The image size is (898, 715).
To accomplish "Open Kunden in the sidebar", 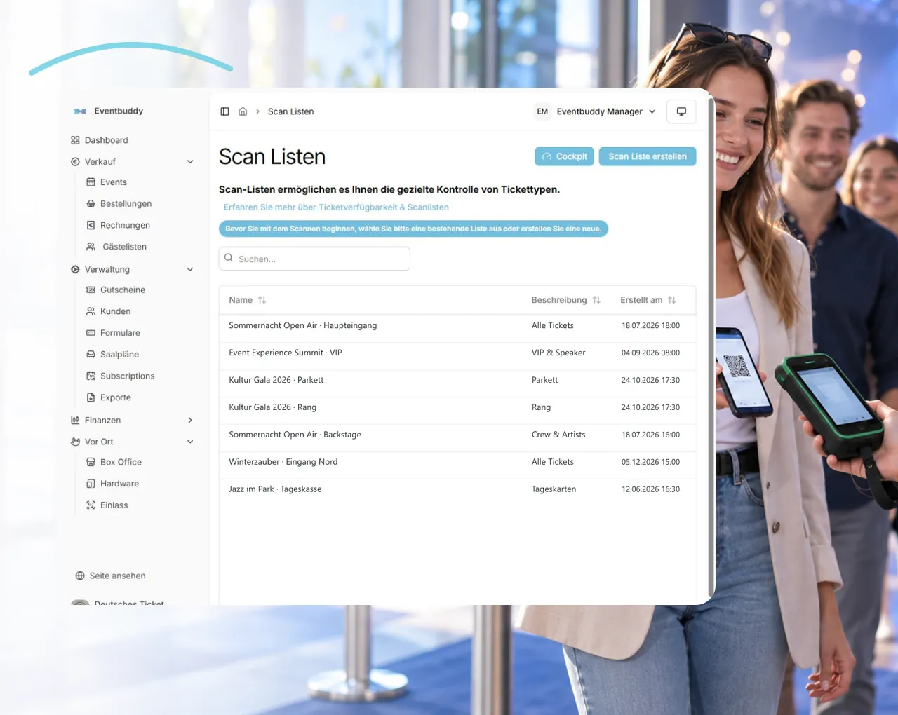I will pyautogui.click(x=116, y=311).
